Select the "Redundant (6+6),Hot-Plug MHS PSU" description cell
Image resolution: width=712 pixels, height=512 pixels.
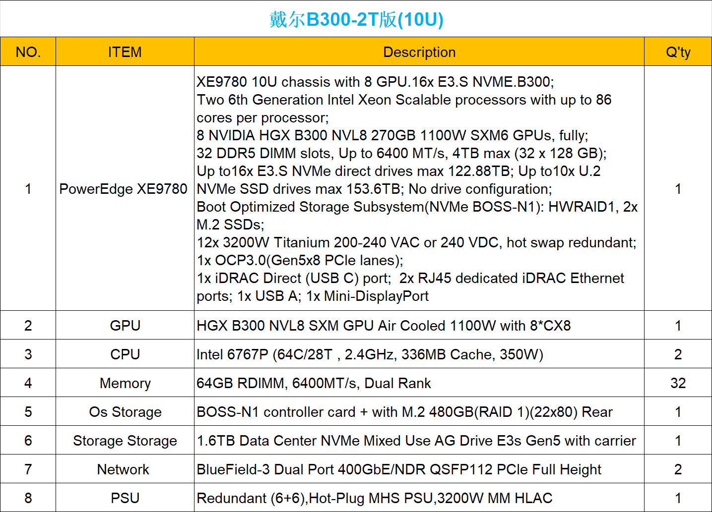[x=419, y=498]
